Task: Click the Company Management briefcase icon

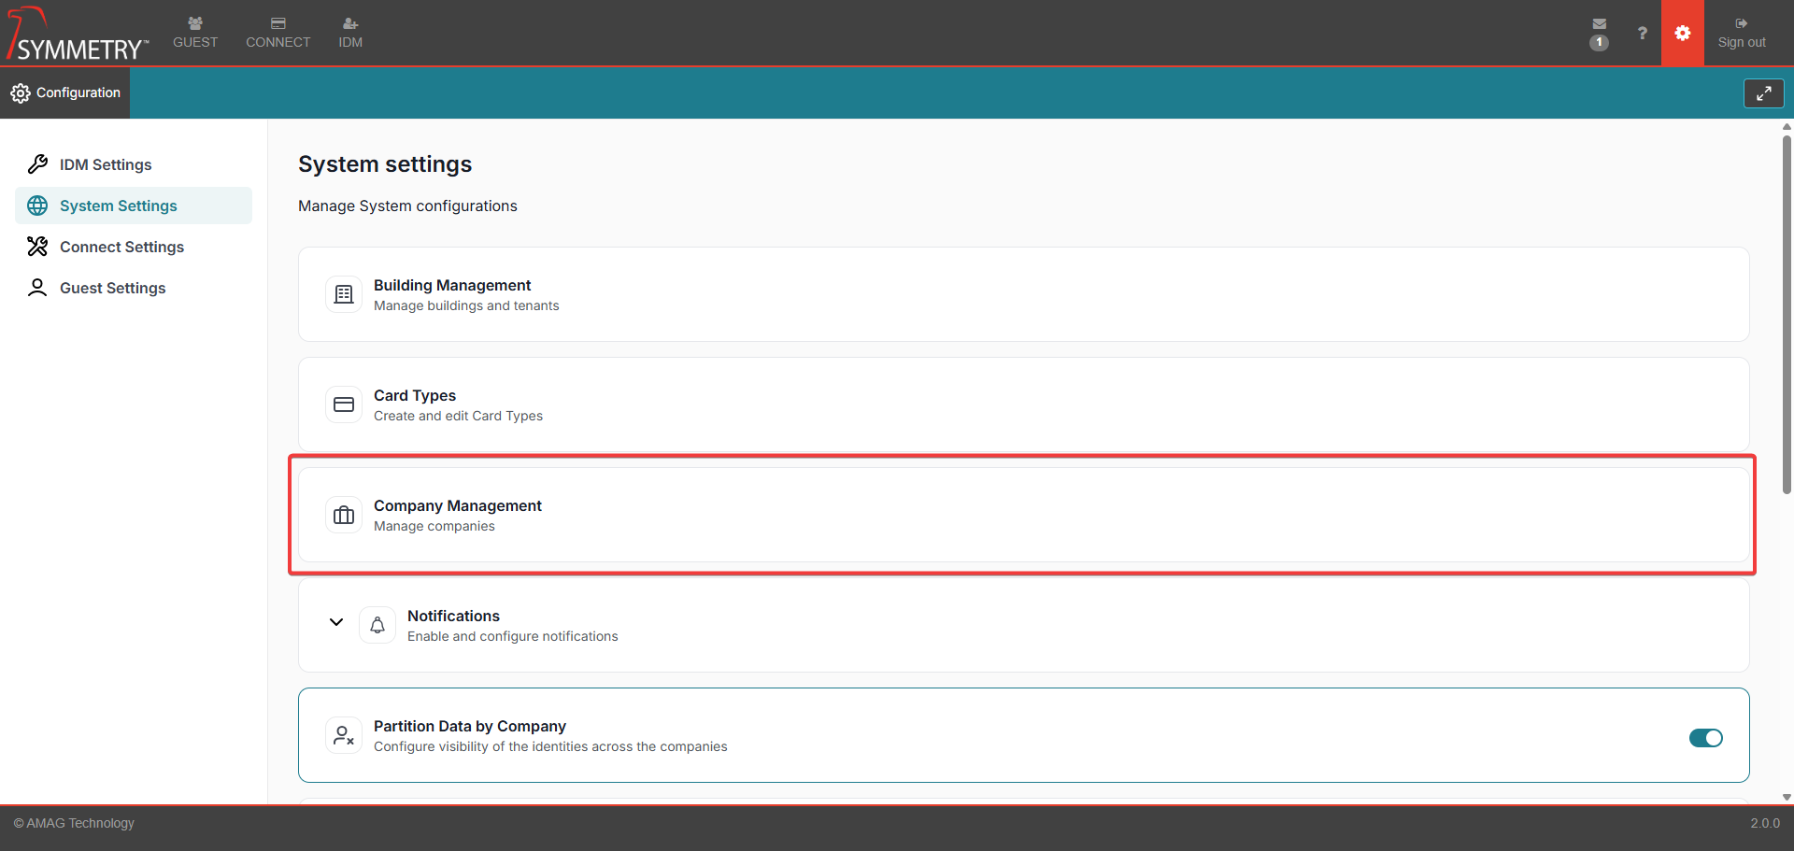Action: coord(344,515)
